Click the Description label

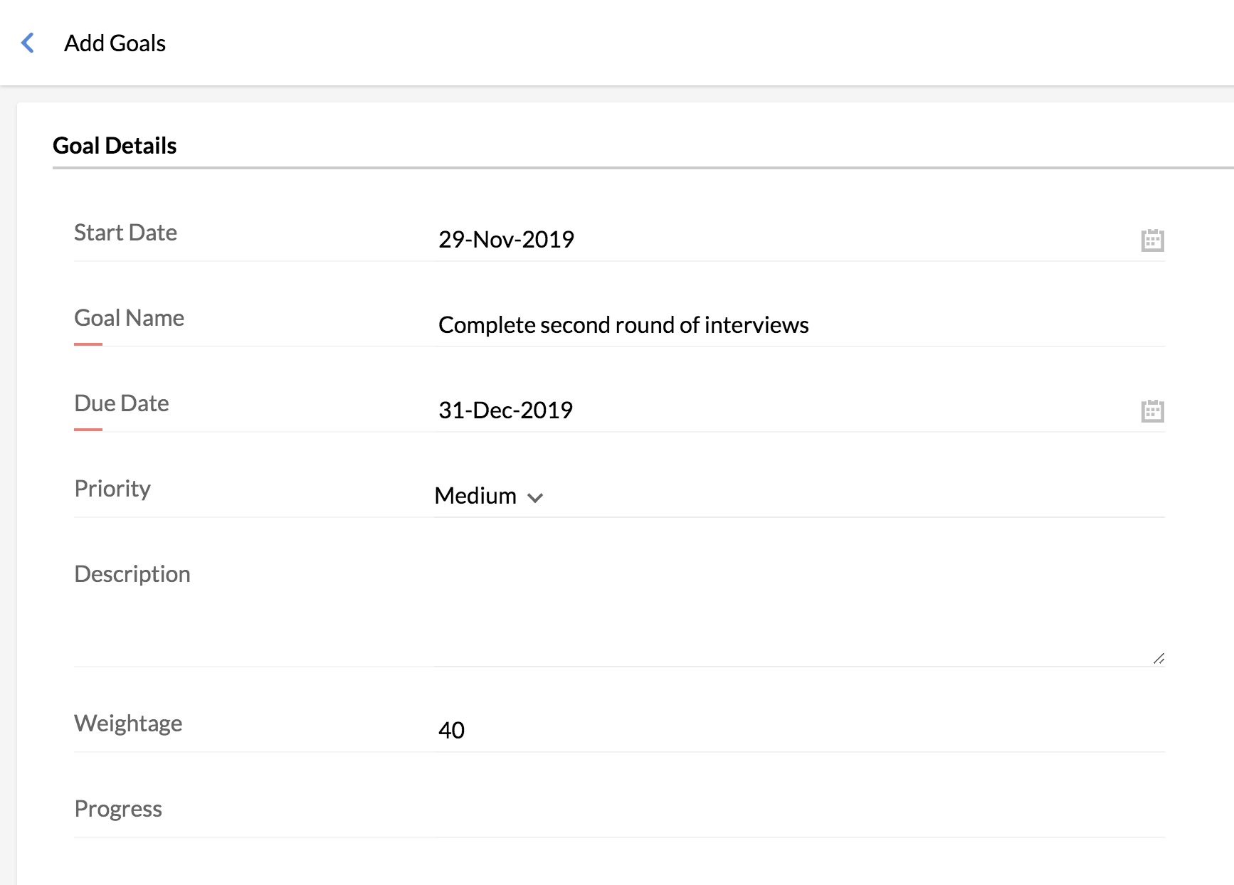click(x=132, y=574)
